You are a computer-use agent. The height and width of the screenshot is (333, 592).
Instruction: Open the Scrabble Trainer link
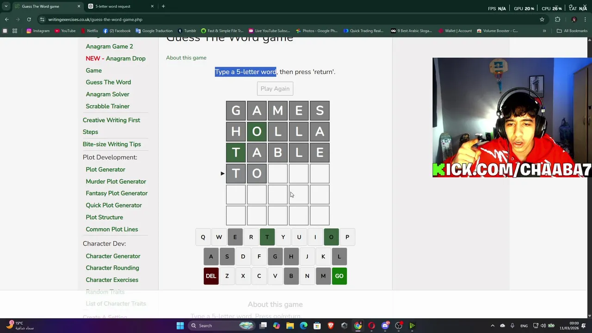(107, 106)
